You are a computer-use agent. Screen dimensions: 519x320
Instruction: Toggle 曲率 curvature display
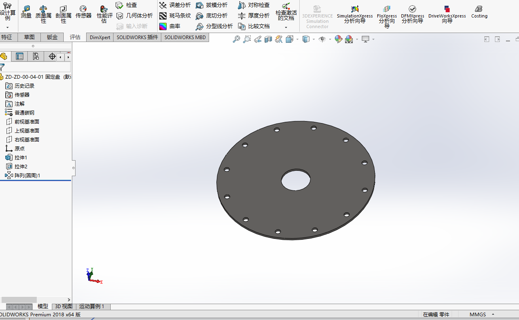pos(170,26)
